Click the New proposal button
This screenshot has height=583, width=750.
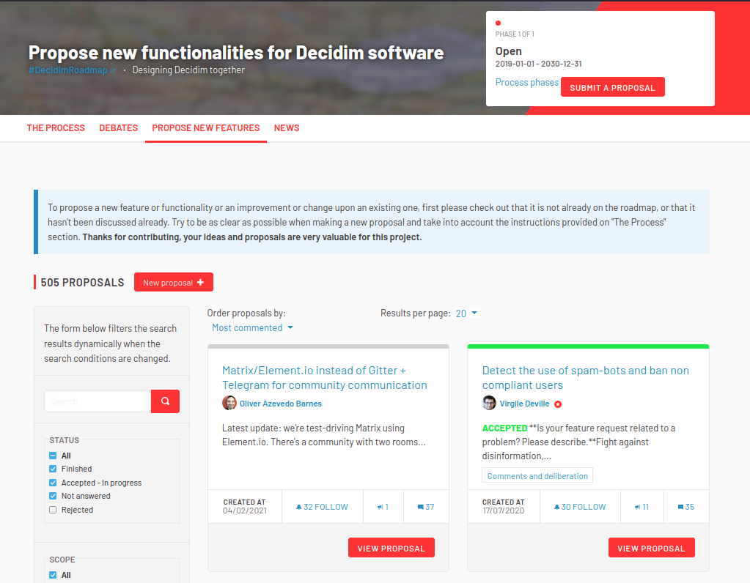[174, 283]
